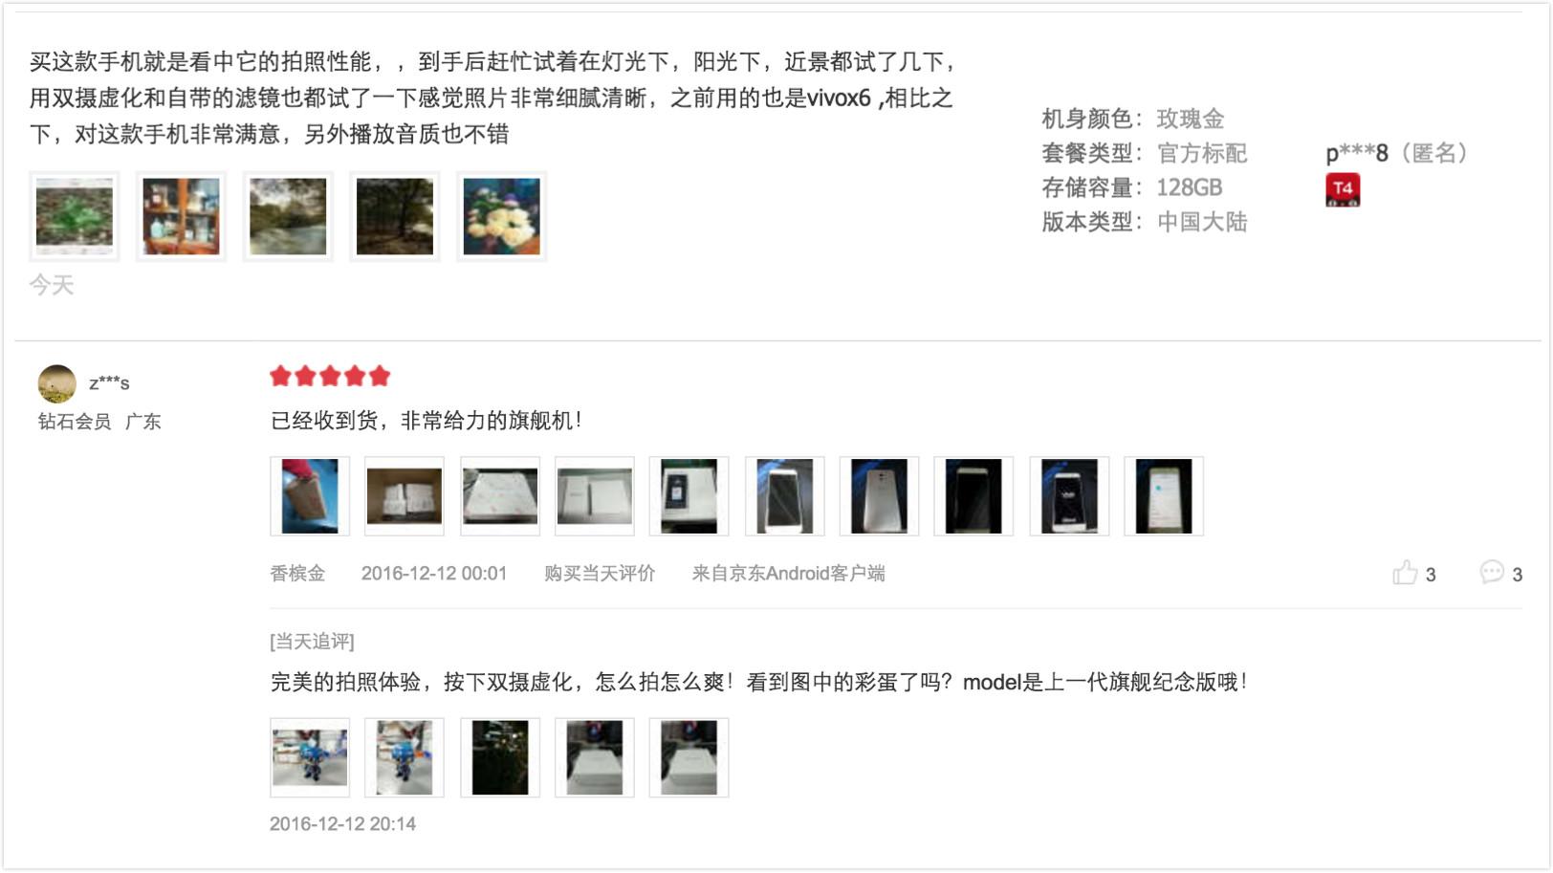Open the comment reply bubble icon
This screenshot has width=1553, height=873.
tap(1492, 572)
